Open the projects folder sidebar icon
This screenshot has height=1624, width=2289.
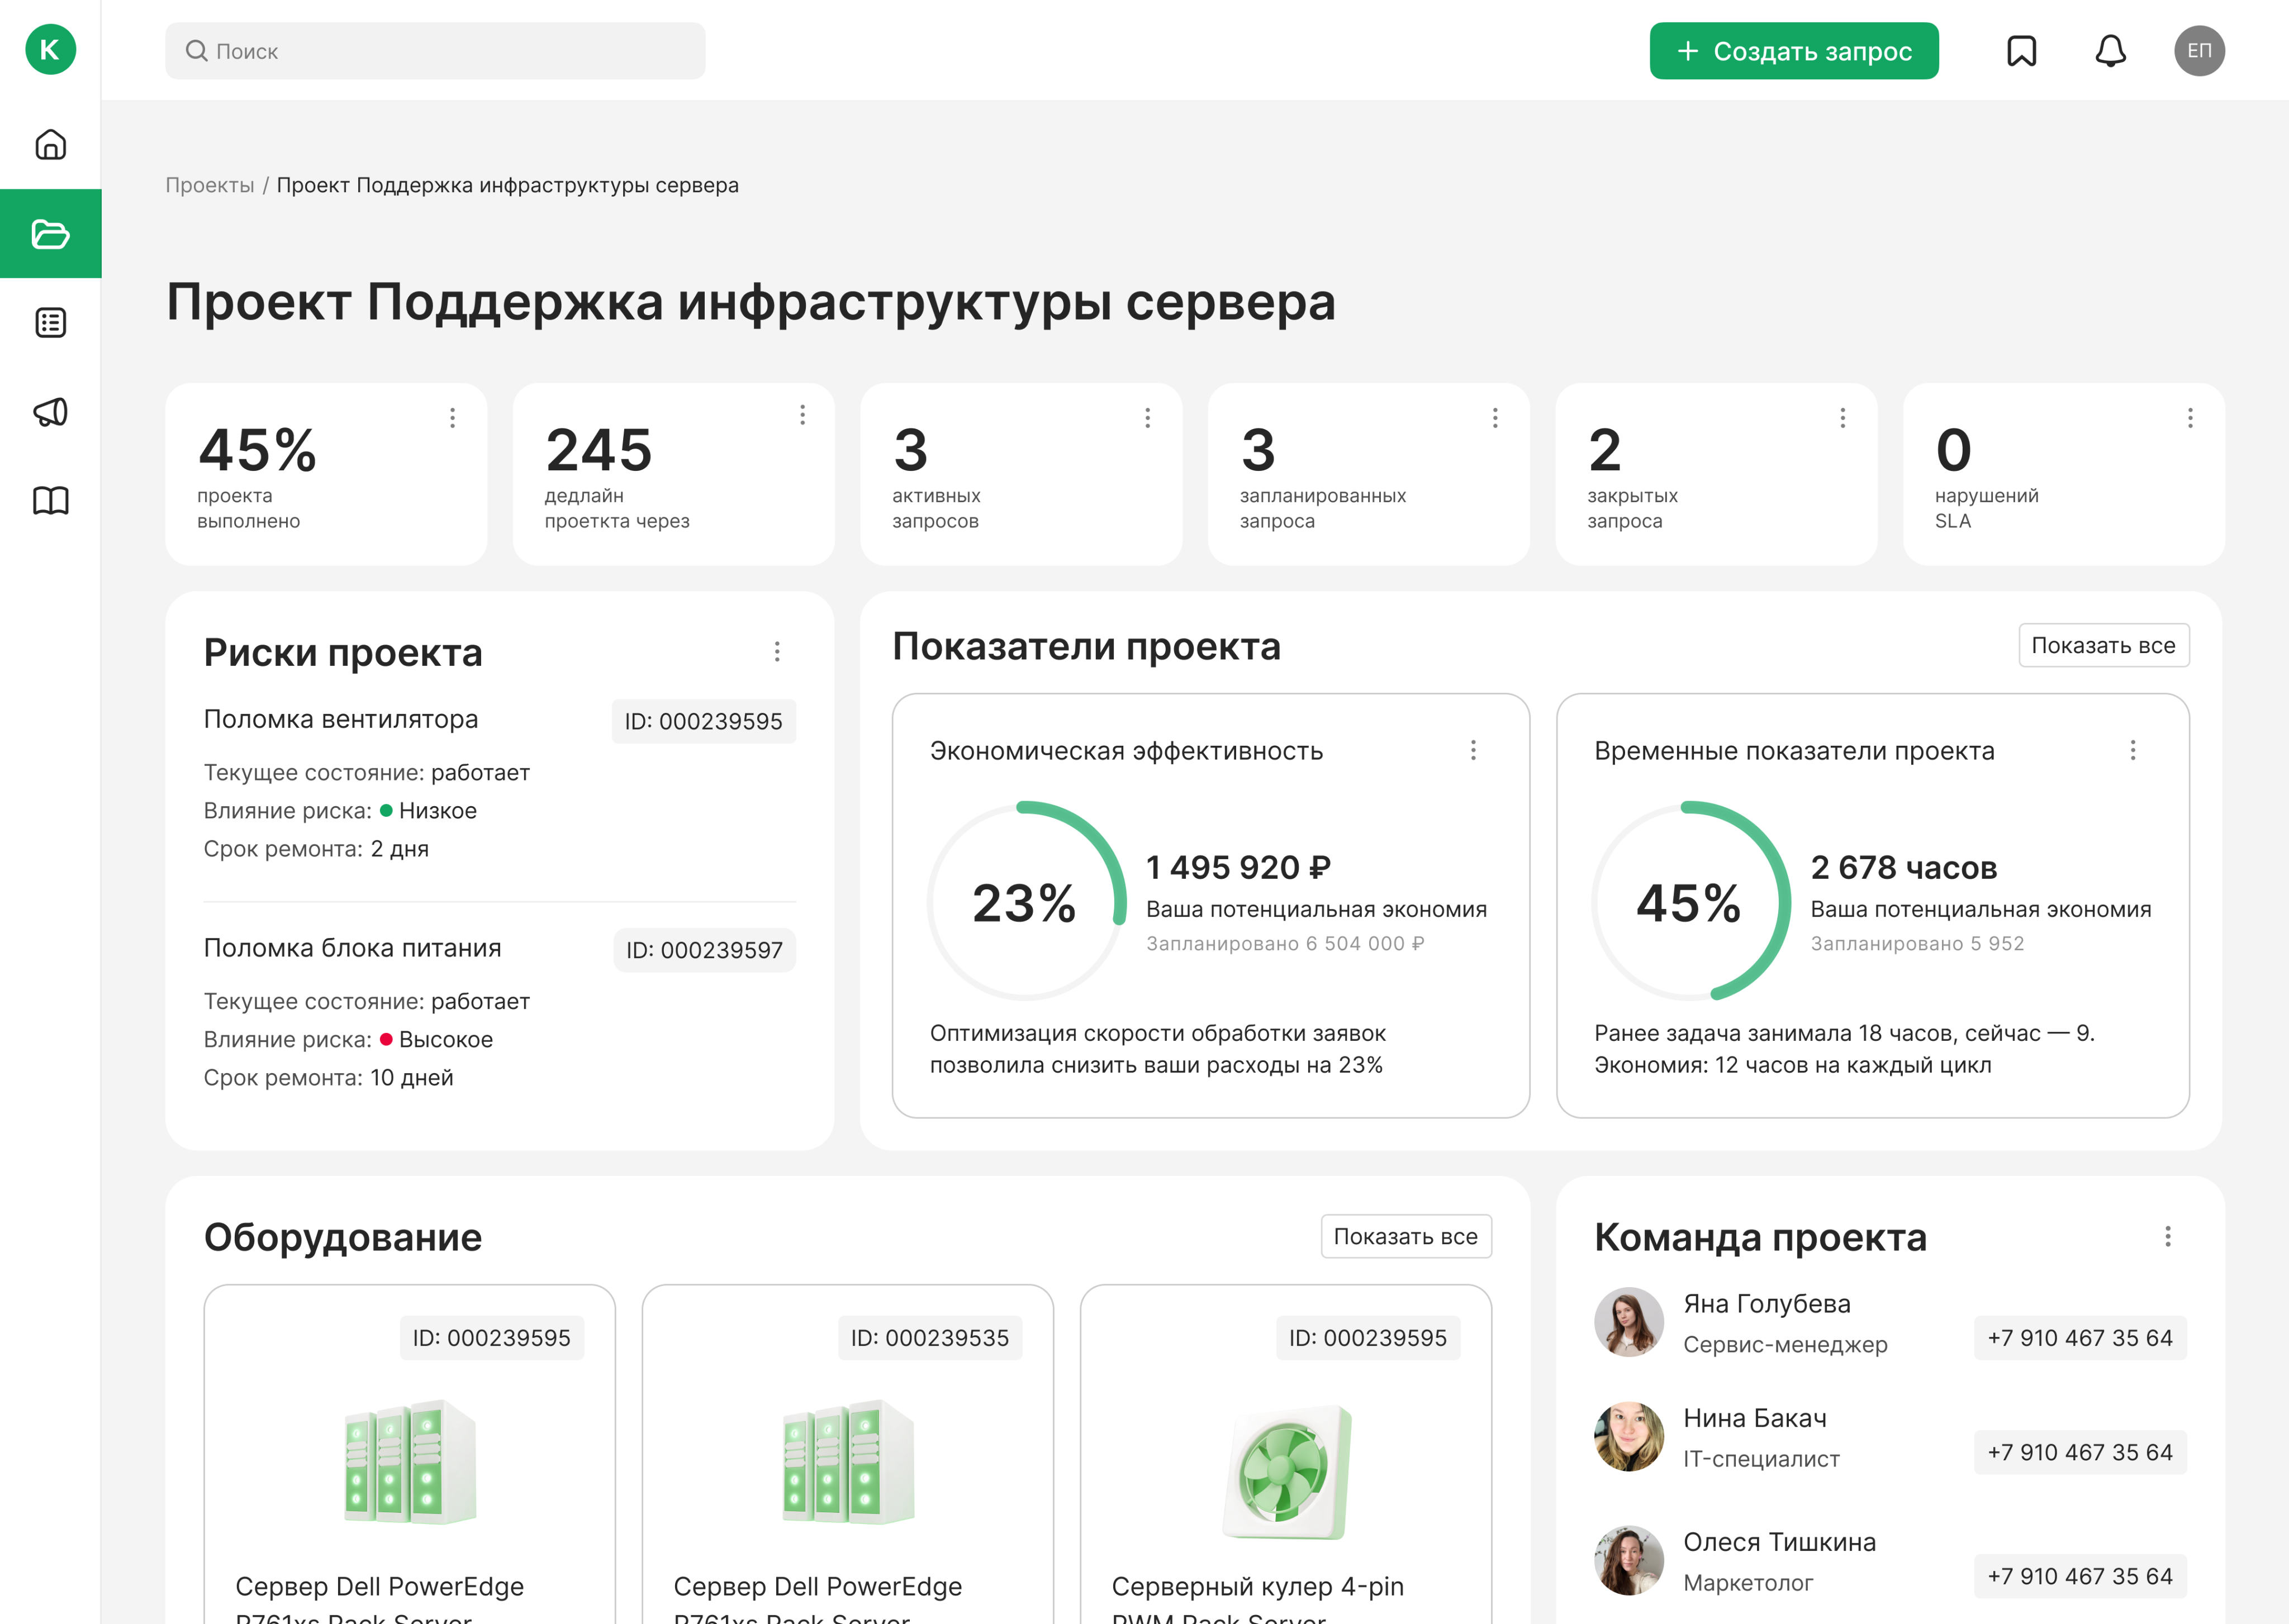pyautogui.click(x=50, y=234)
